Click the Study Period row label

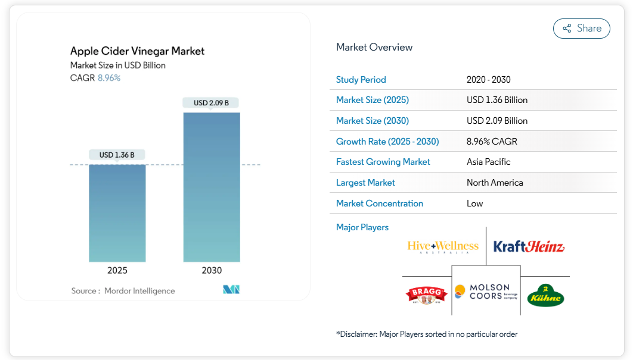tap(361, 80)
